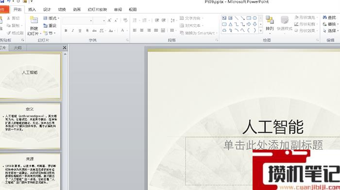
Task: Click subtitle placeholder 单击此处添加副标题
Action: click(273, 145)
